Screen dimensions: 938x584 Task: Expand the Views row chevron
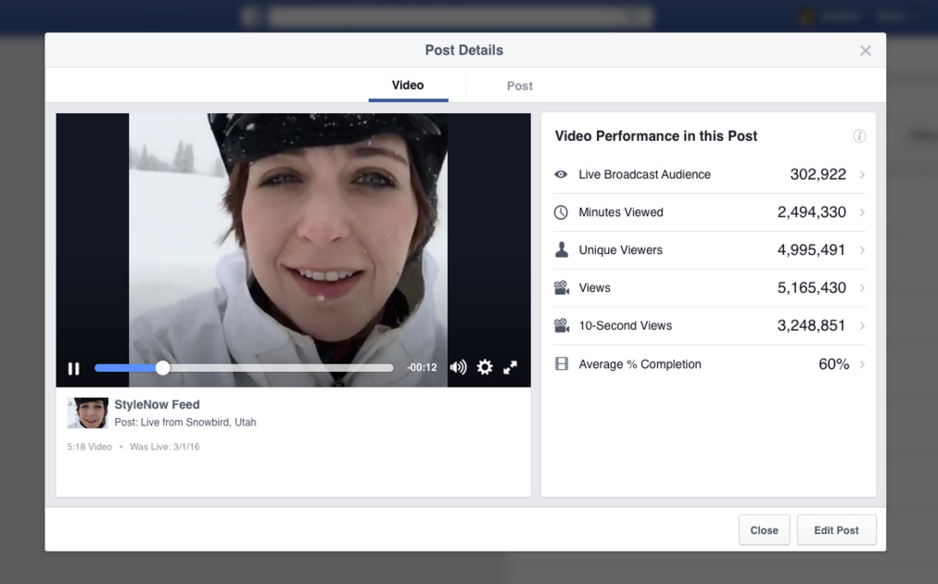point(862,287)
